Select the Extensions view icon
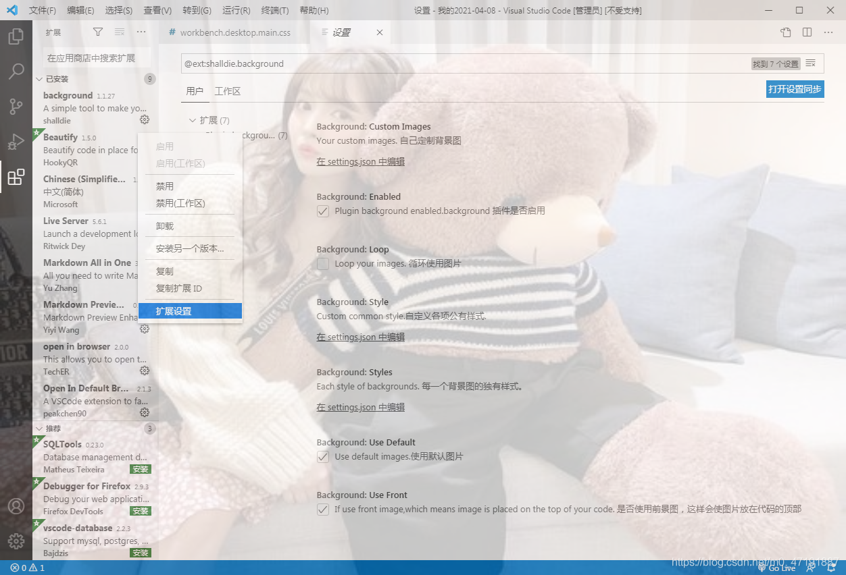The image size is (846, 575). coord(16,177)
